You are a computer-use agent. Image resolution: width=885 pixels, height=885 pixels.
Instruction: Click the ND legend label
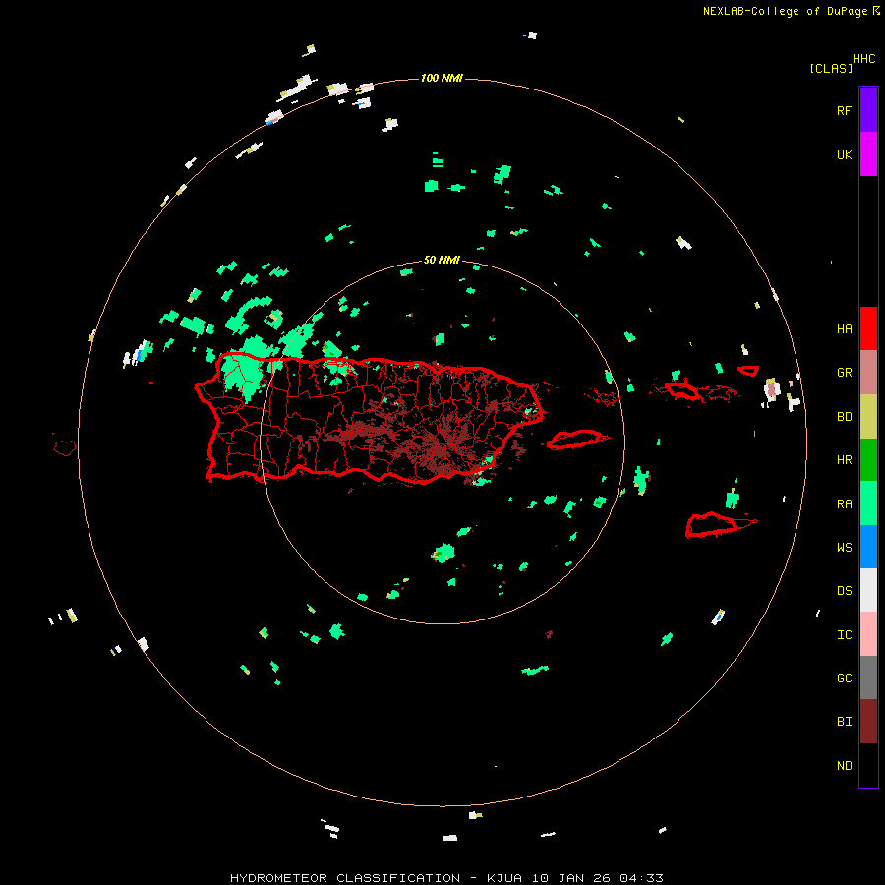[844, 766]
